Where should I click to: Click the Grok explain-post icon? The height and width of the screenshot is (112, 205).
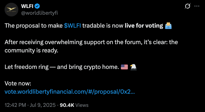pyautogui.click(x=188, y=6)
